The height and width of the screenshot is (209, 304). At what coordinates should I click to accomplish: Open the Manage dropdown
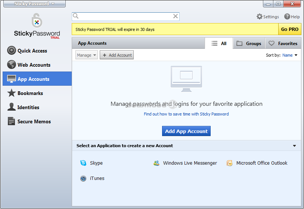(87, 55)
